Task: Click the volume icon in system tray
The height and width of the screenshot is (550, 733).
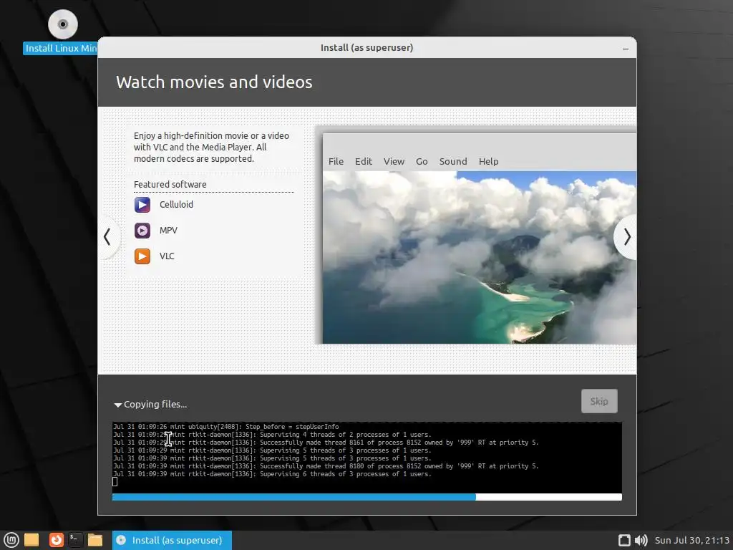Action: 641,540
